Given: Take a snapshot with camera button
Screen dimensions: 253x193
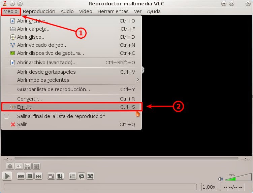Looking at the screenshot, I should [19, 166].
